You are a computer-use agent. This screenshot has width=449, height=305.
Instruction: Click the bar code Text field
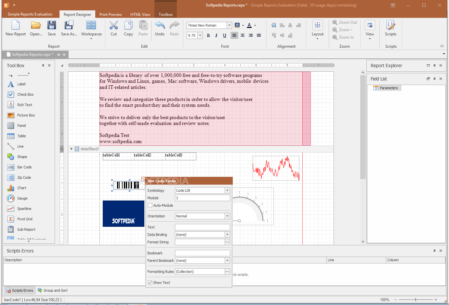[x=202, y=227]
